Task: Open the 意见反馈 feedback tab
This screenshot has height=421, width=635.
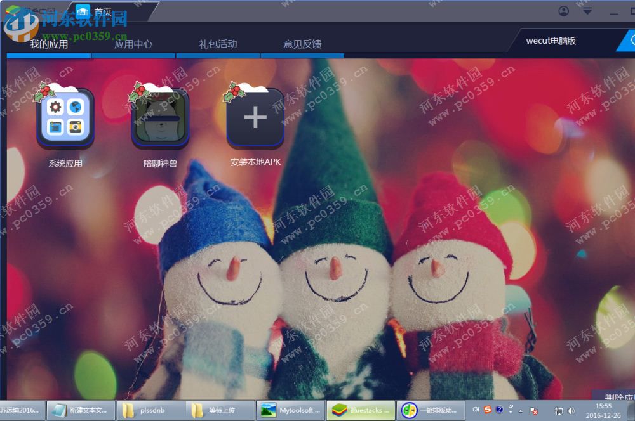Action: pyautogui.click(x=302, y=44)
